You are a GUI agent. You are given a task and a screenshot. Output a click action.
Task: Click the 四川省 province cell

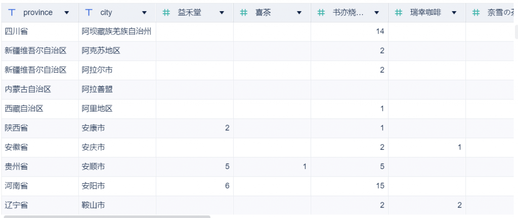[x=40, y=32]
